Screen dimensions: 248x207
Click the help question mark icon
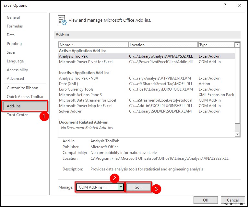point(225,5)
